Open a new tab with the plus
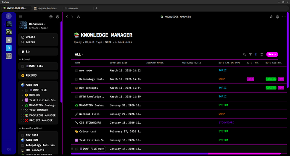Image resolution: width=290 pixels, height=156 pixels. pos(96,8)
